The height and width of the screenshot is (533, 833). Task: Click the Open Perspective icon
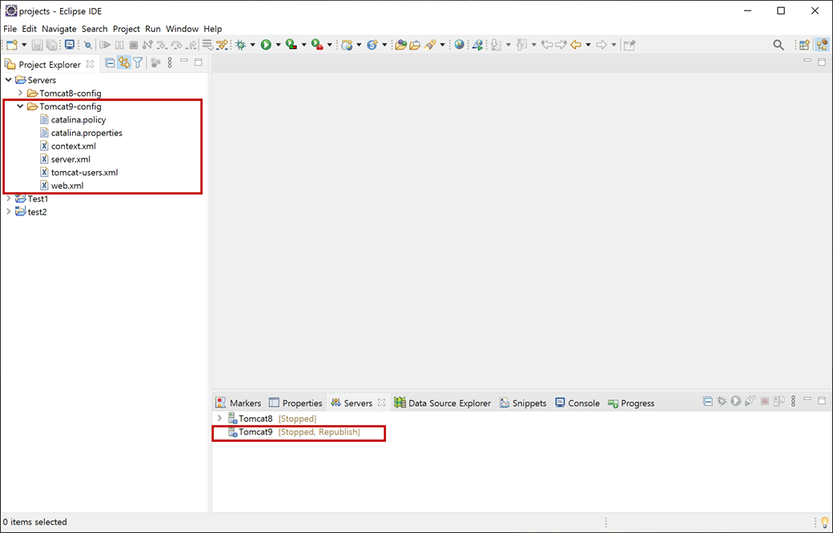pyautogui.click(x=804, y=45)
